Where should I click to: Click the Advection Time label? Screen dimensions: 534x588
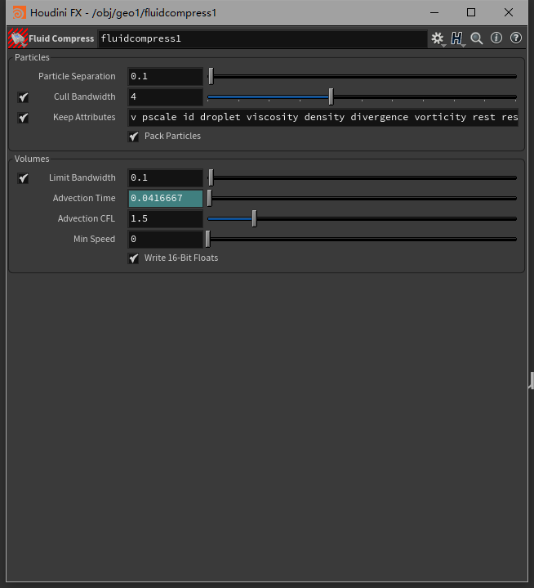click(x=84, y=198)
